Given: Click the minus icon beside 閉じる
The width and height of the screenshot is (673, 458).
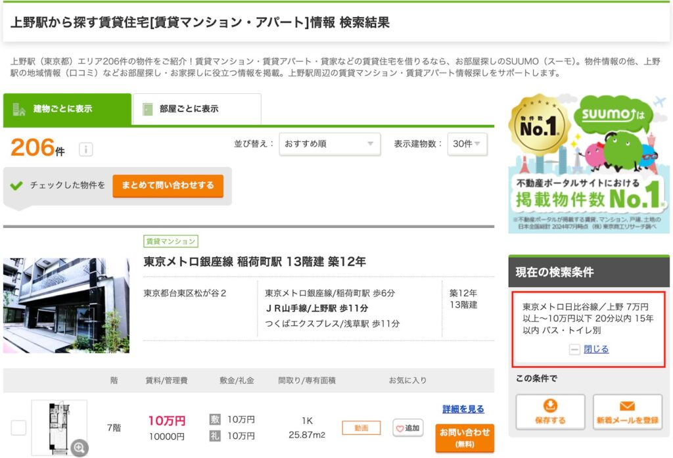Looking at the screenshot, I should point(574,350).
